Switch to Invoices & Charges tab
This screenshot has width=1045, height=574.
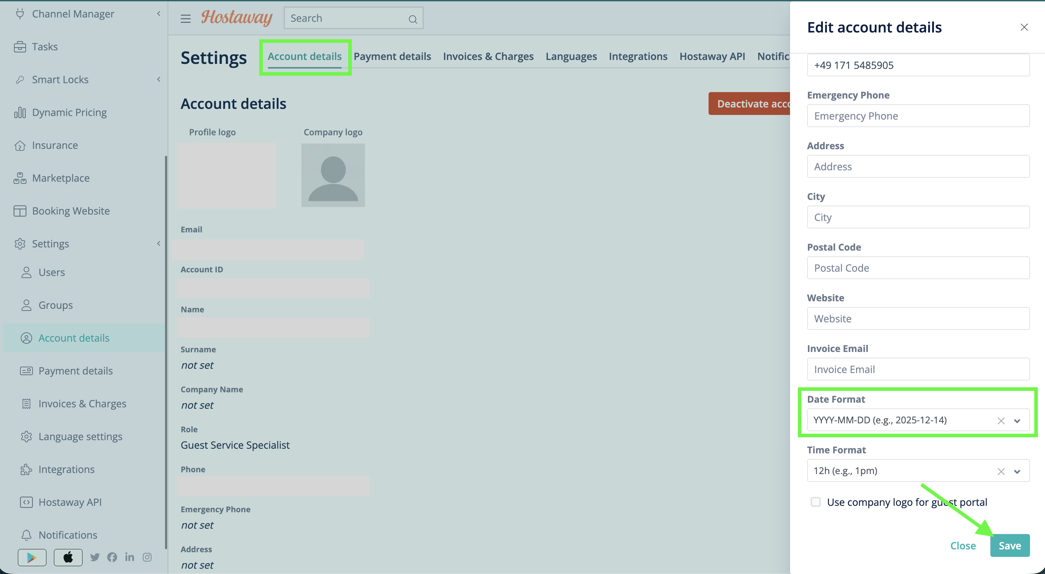(x=488, y=56)
